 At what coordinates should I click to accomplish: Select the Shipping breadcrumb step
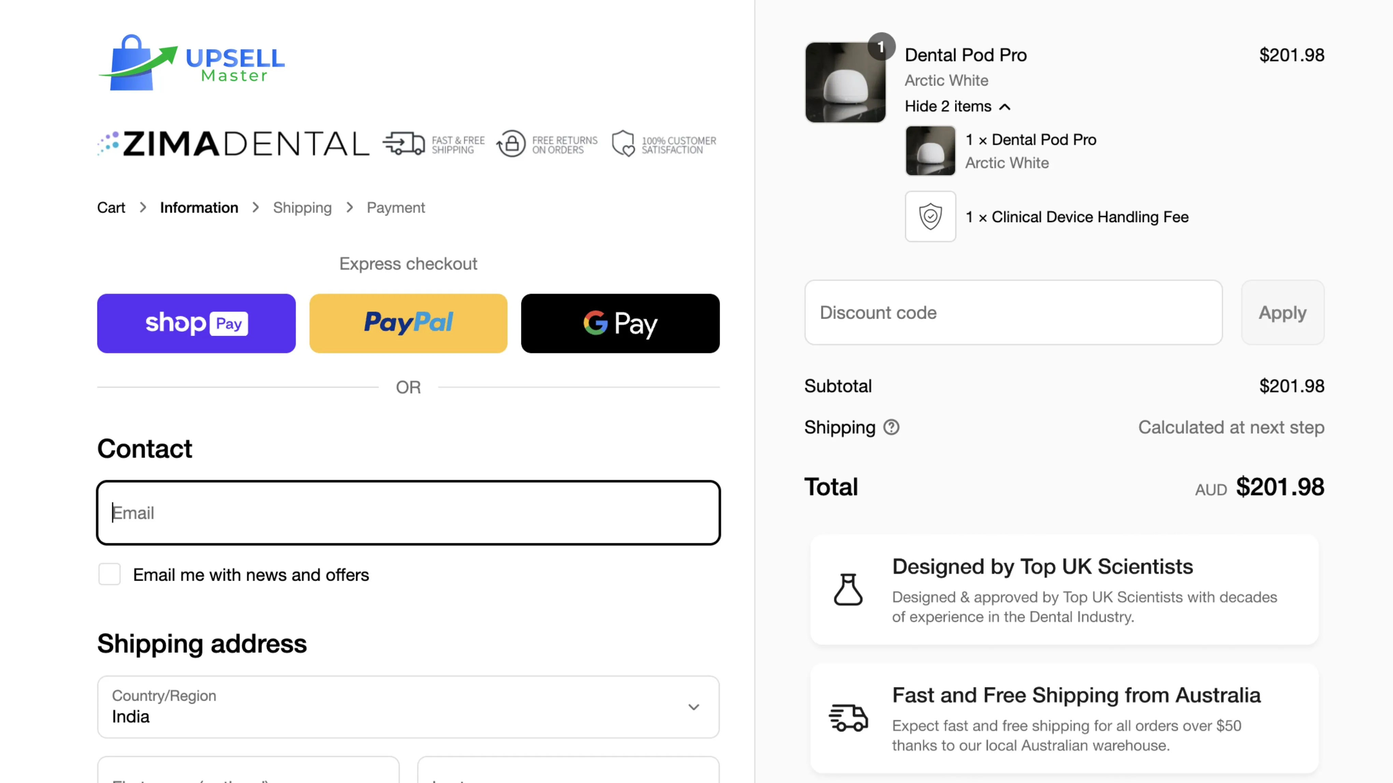(x=302, y=207)
